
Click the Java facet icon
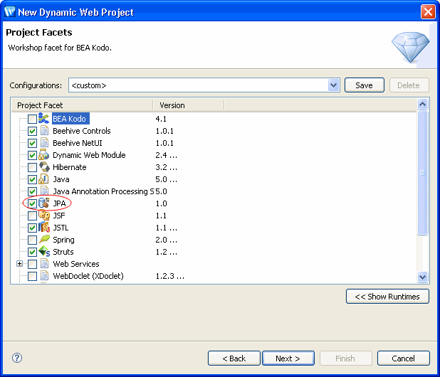tap(43, 179)
